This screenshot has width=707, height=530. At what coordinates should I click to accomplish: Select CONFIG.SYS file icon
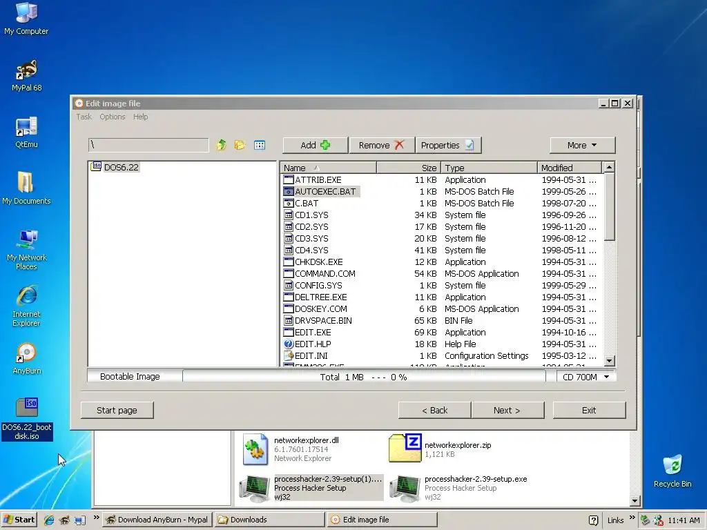[289, 285]
